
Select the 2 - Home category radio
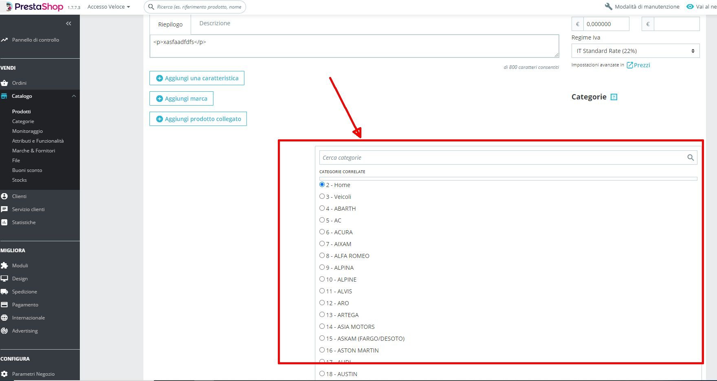tap(322, 185)
